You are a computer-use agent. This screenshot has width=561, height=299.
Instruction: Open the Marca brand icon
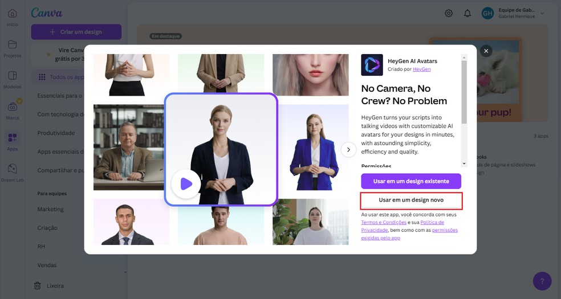[x=12, y=107]
